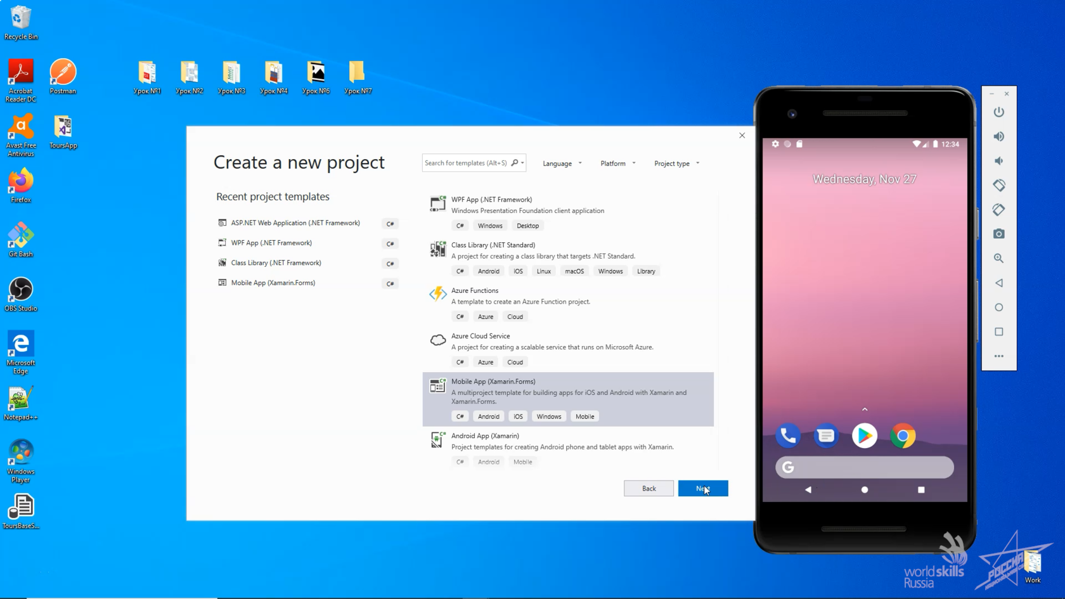
Task: Click the search magnifier icon
Action: [x=515, y=163]
